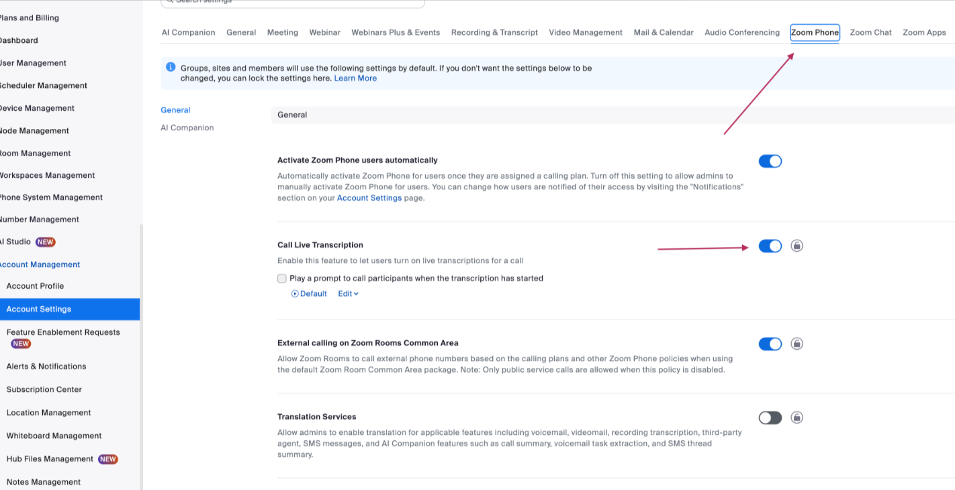The image size is (955, 490).
Task: Click the Translation Services heading
Action: click(x=317, y=417)
